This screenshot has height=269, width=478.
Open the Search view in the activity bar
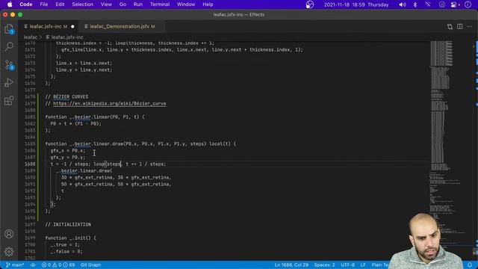[x=9, y=46]
